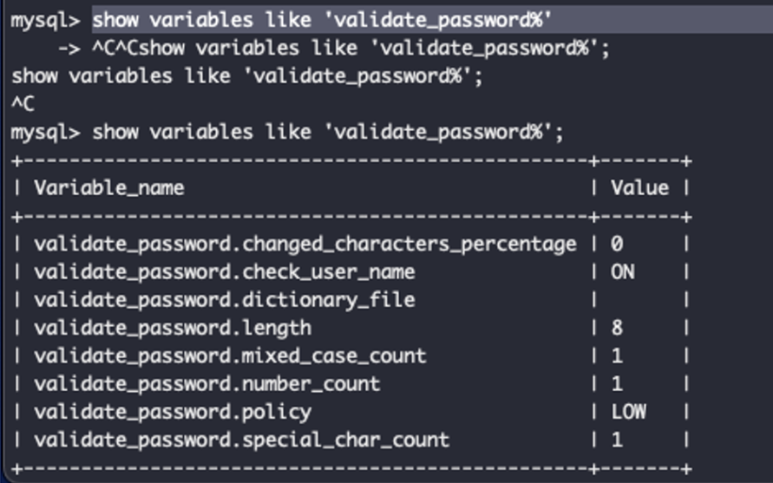
Task: Select validate_password.changed_characters_percentage text
Action: pos(305,245)
